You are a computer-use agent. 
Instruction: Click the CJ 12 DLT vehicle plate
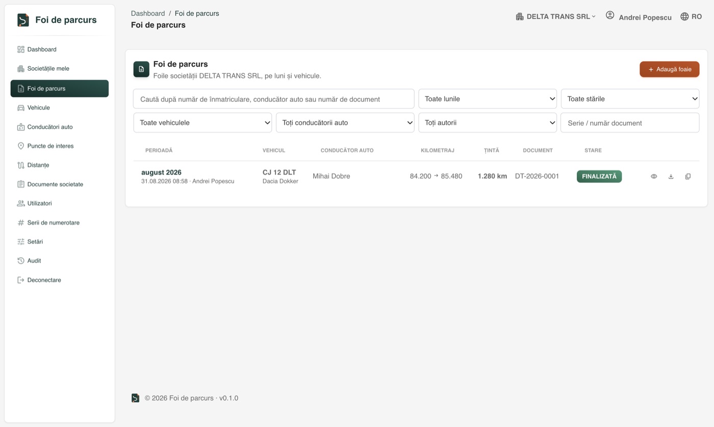(x=279, y=172)
